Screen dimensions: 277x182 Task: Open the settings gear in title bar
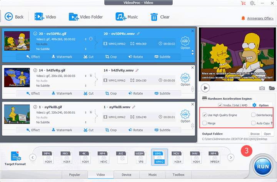(x=252, y=3)
